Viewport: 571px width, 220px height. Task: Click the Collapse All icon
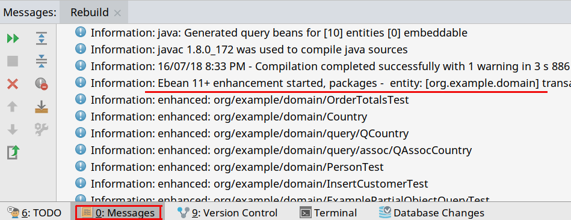(x=42, y=61)
